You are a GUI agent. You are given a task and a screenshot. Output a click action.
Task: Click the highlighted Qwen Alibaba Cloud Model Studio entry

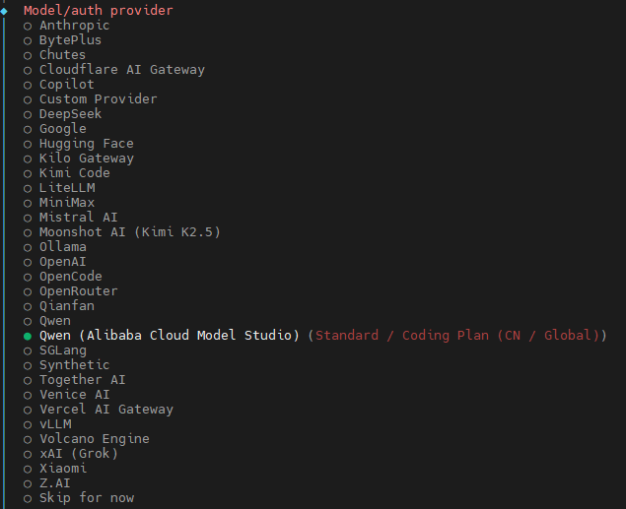315,335
